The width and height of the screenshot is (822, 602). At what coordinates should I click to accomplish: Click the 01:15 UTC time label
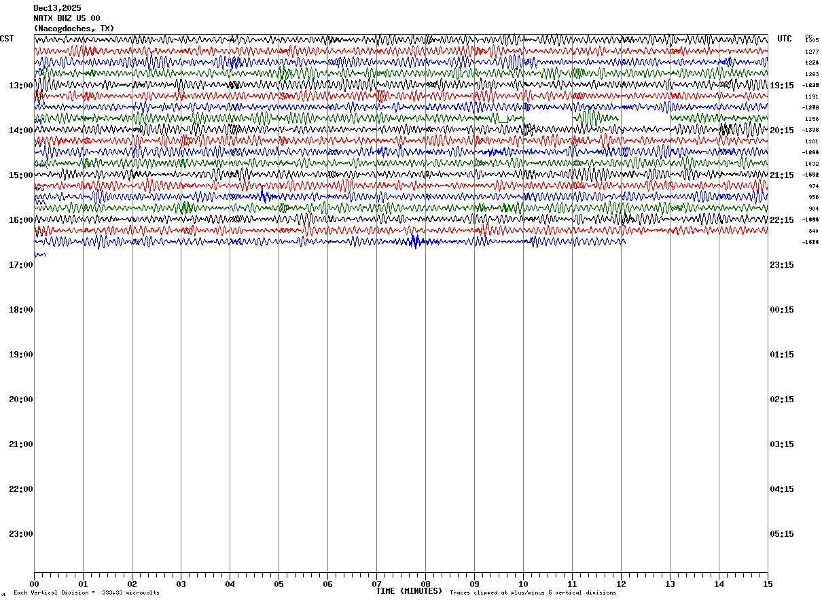click(782, 355)
